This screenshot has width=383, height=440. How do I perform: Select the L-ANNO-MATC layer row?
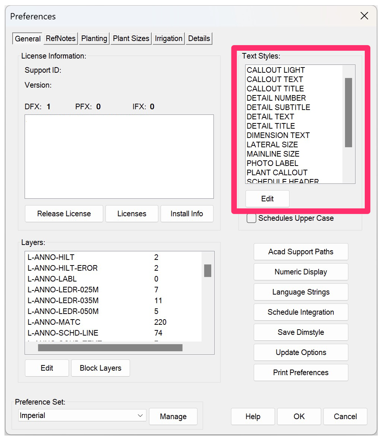[54, 322]
